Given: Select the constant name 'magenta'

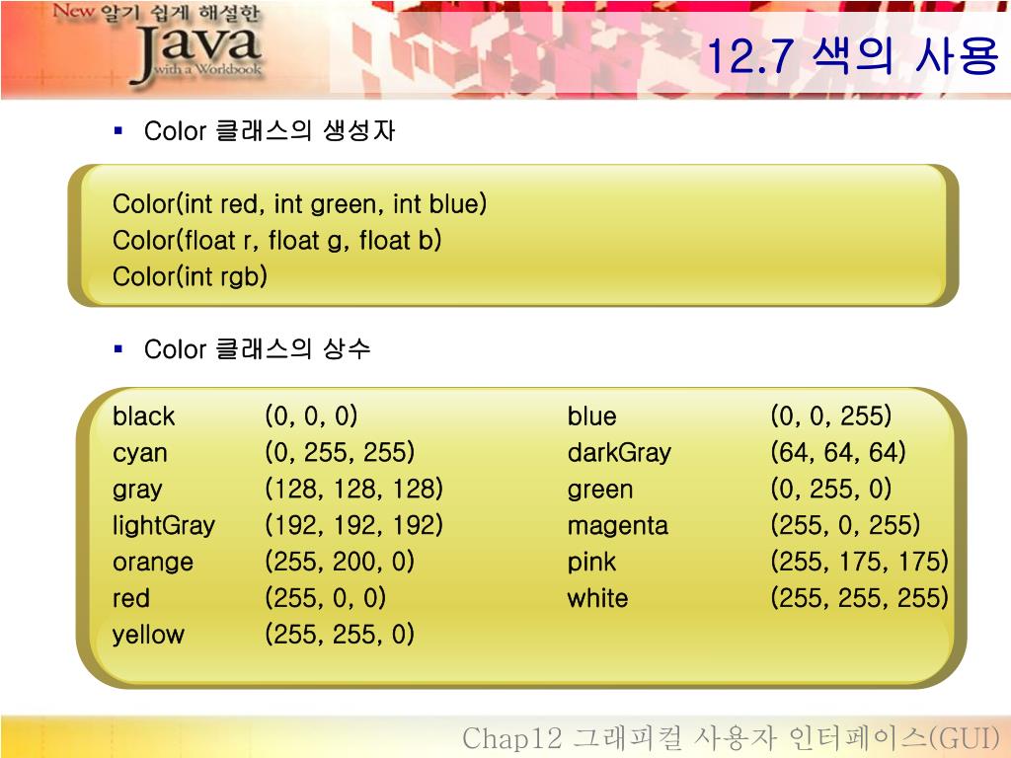Looking at the screenshot, I should tap(618, 526).
